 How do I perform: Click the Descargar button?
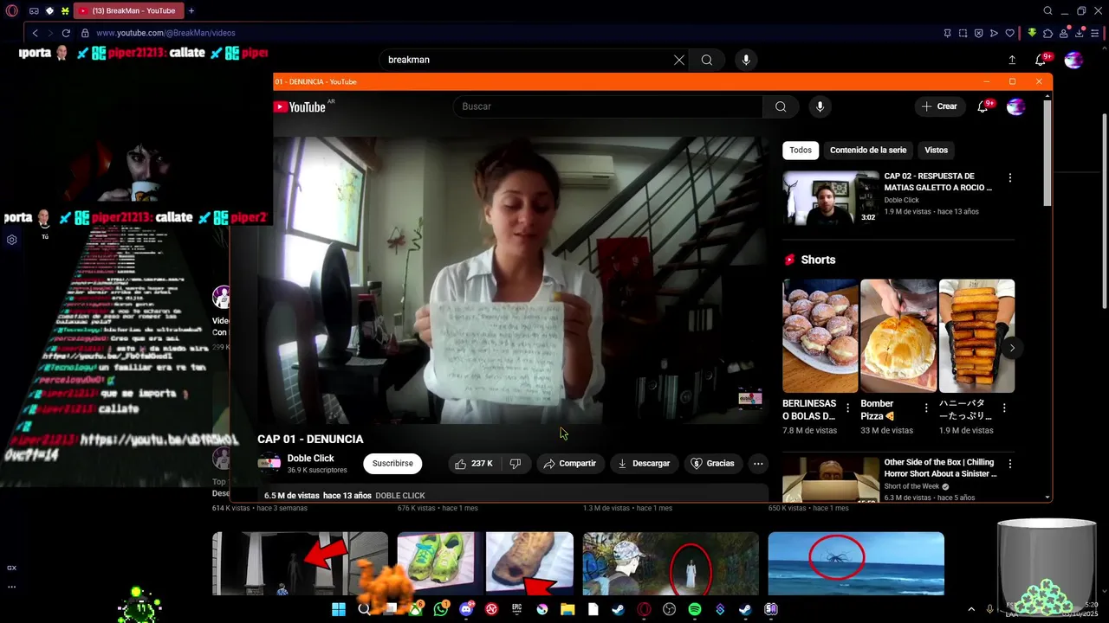point(644,464)
